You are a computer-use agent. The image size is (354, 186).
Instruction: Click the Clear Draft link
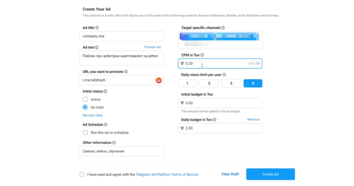pos(230,174)
